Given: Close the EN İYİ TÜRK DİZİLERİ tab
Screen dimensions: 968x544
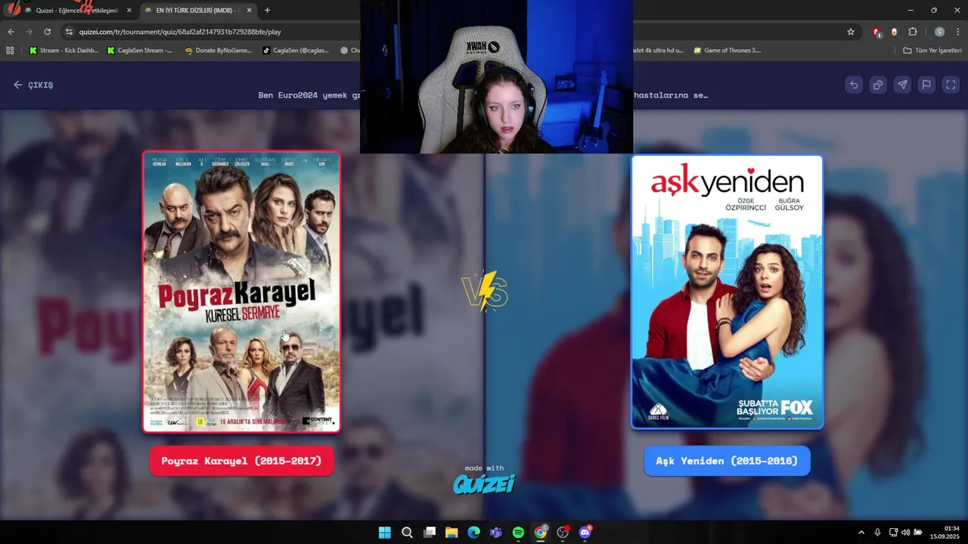Looking at the screenshot, I should pos(249,11).
